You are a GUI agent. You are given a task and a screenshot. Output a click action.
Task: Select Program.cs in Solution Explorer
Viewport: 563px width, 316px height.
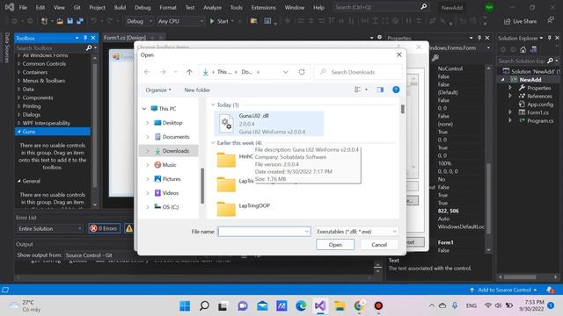539,121
